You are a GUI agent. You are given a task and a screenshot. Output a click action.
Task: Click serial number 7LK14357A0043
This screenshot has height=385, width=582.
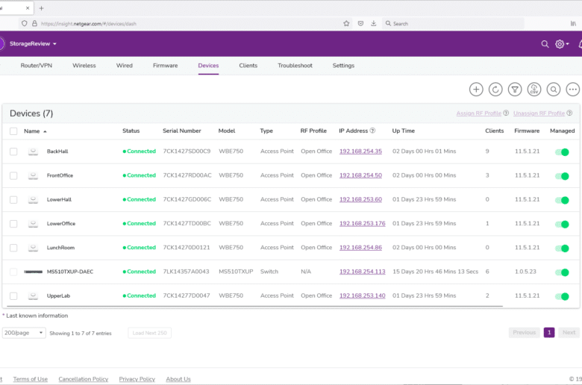[x=186, y=272]
